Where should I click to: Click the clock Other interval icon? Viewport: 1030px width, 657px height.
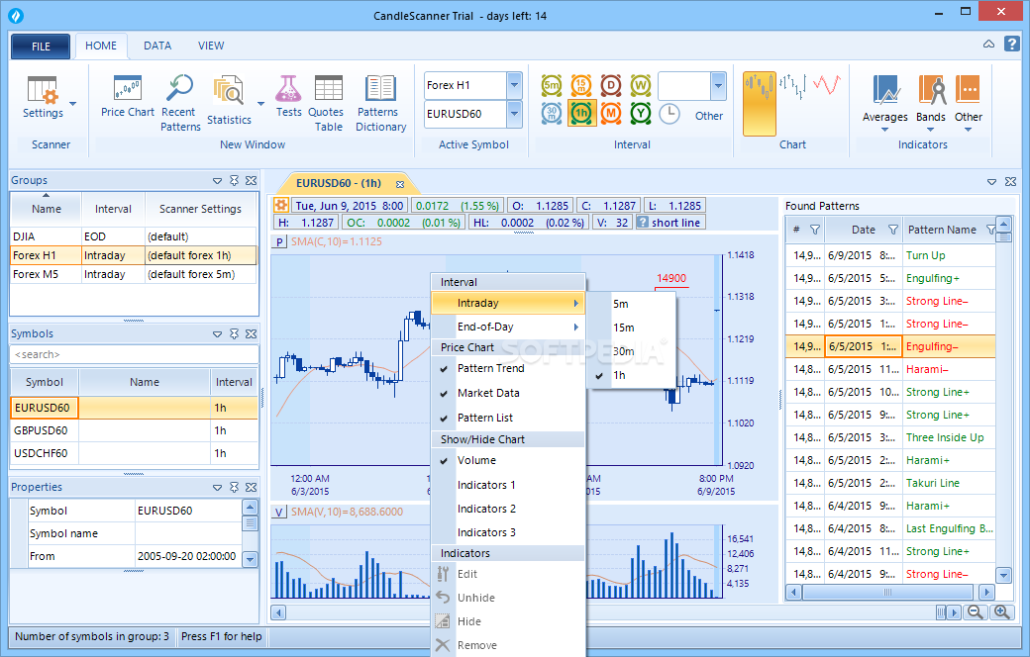point(669,114)
